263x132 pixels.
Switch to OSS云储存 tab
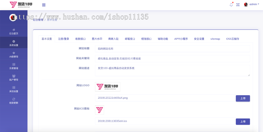pos(233,39)
